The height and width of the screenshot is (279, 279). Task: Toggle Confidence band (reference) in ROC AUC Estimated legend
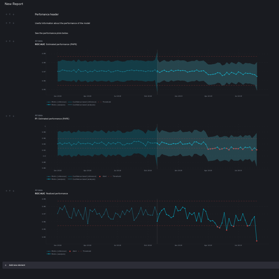(x=84, y=102)
